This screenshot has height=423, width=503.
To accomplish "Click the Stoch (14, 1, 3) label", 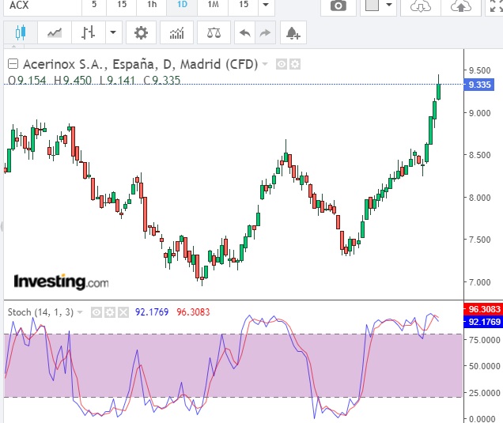I will click(40, 312).
